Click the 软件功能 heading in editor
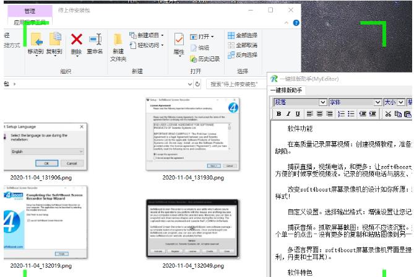This screenshot has height=277, width=414. pyautogui.click(x=300, y=129)
